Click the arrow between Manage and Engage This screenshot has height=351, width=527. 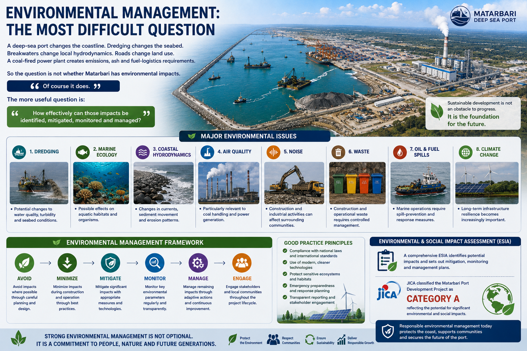tap(220, 263)
